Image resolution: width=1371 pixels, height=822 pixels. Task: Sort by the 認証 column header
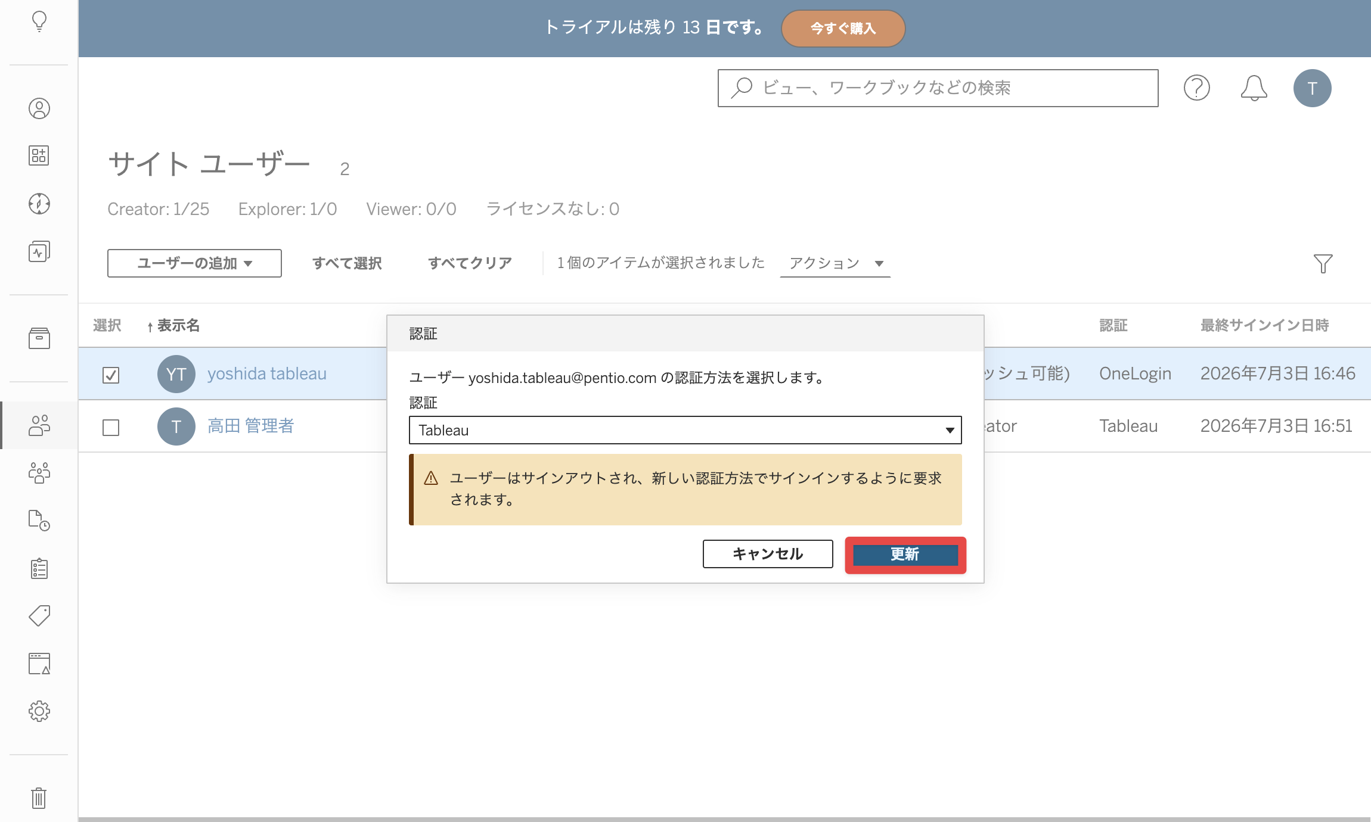tap(1113, 325)
